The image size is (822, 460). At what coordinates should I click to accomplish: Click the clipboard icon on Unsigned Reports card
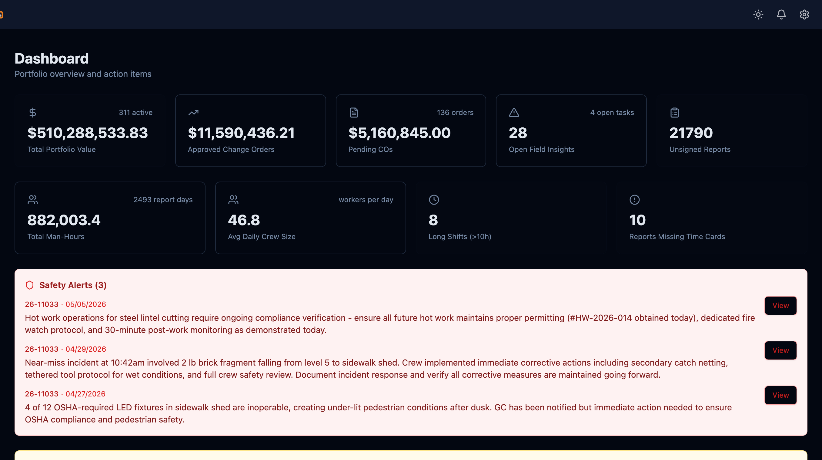coord(675,113)
